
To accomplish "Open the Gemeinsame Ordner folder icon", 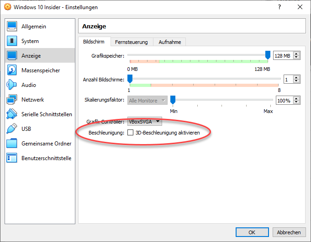I will [12, 143].
